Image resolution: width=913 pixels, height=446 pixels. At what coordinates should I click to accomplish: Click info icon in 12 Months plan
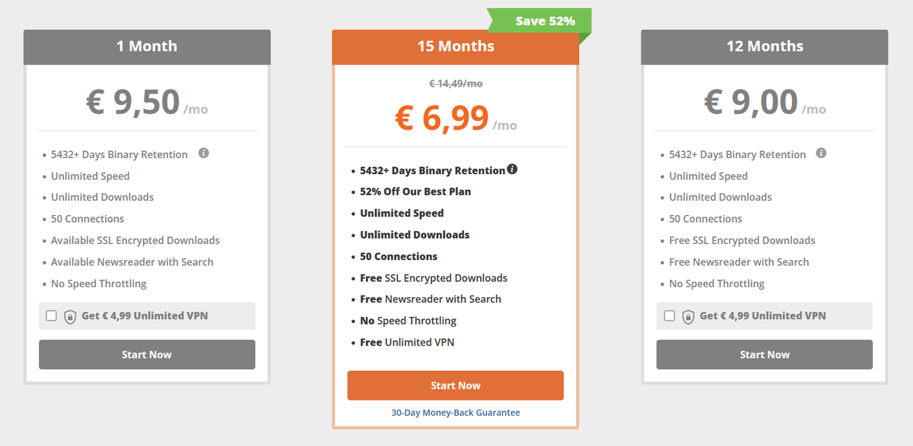(x=821, y=153)
